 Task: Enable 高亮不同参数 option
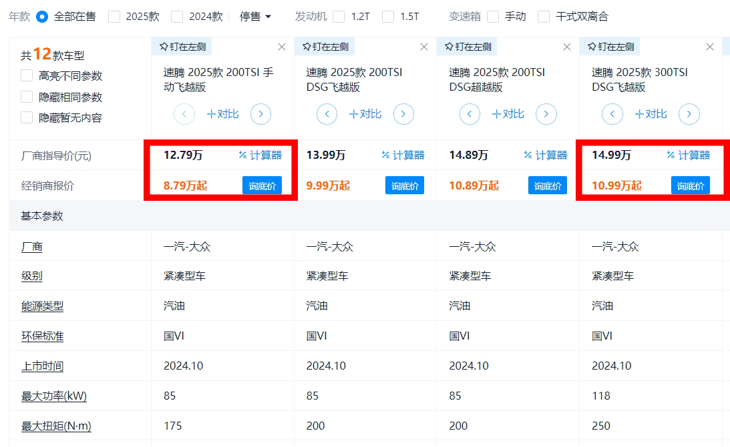click(27, 76)
